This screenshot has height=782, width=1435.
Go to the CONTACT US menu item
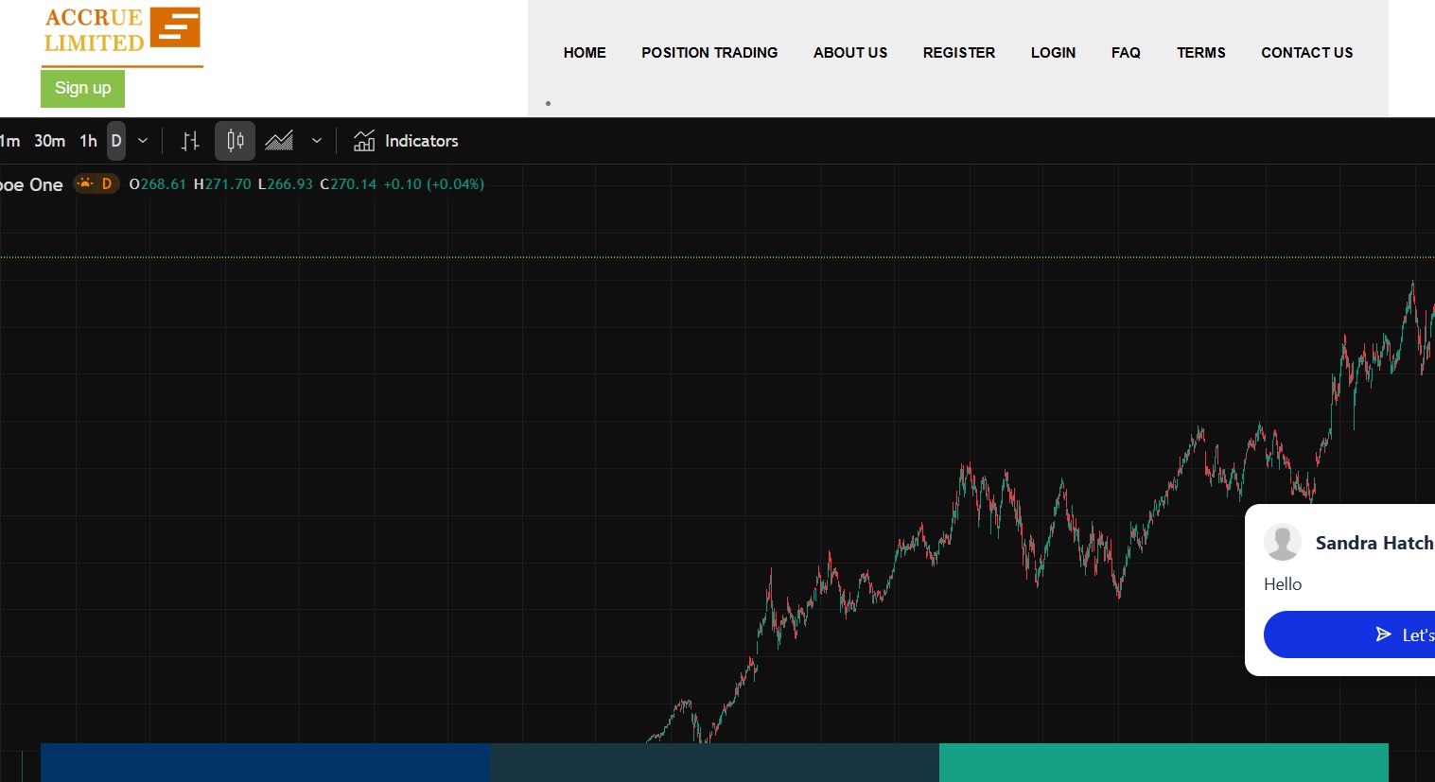coord(1306,52)
